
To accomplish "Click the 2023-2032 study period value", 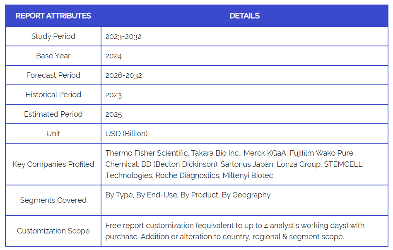I will tap(123, 36).
